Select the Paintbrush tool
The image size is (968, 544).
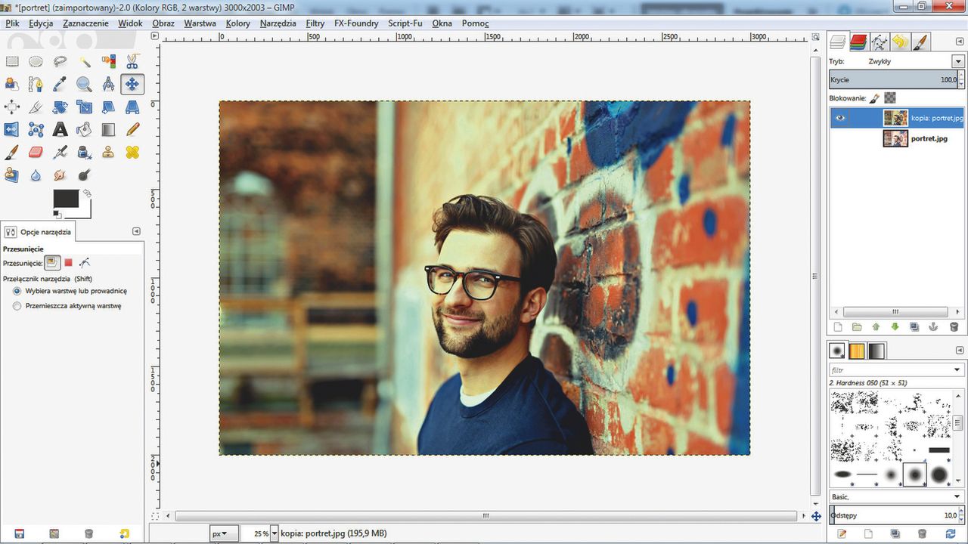tap(12, 153)
